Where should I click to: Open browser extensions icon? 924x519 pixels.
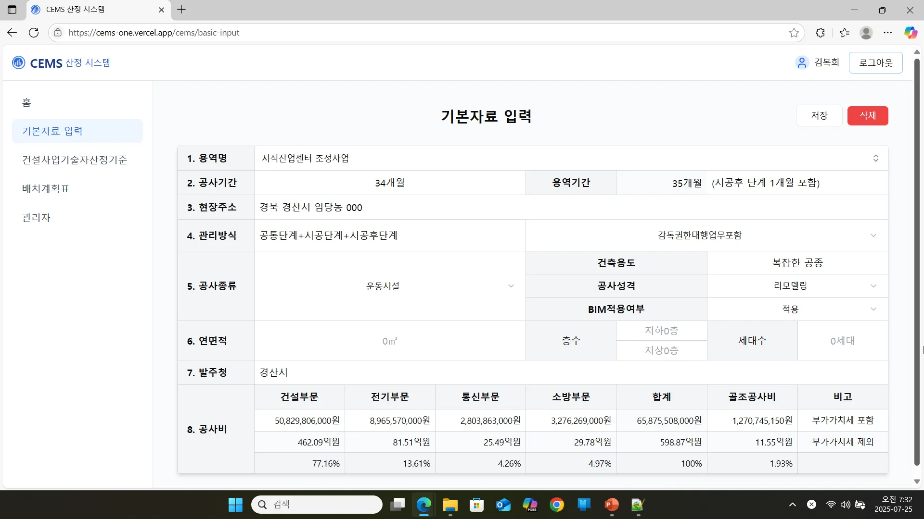[821, 33]
